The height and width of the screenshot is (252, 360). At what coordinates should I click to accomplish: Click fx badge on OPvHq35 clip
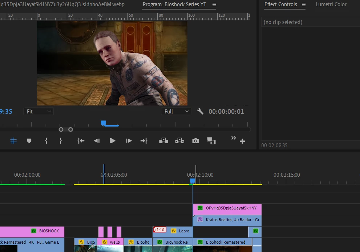(x=200, y=208)
